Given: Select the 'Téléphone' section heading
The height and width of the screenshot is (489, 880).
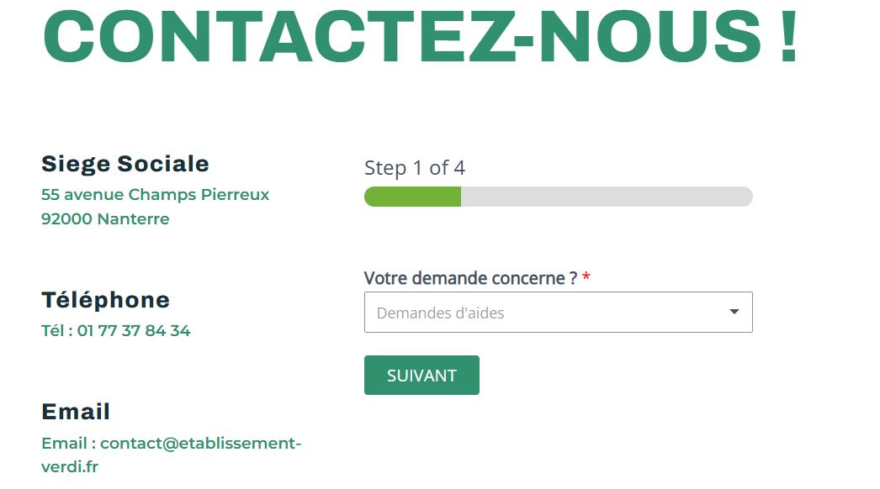Looking at the screenshot, I should (105, 299).
